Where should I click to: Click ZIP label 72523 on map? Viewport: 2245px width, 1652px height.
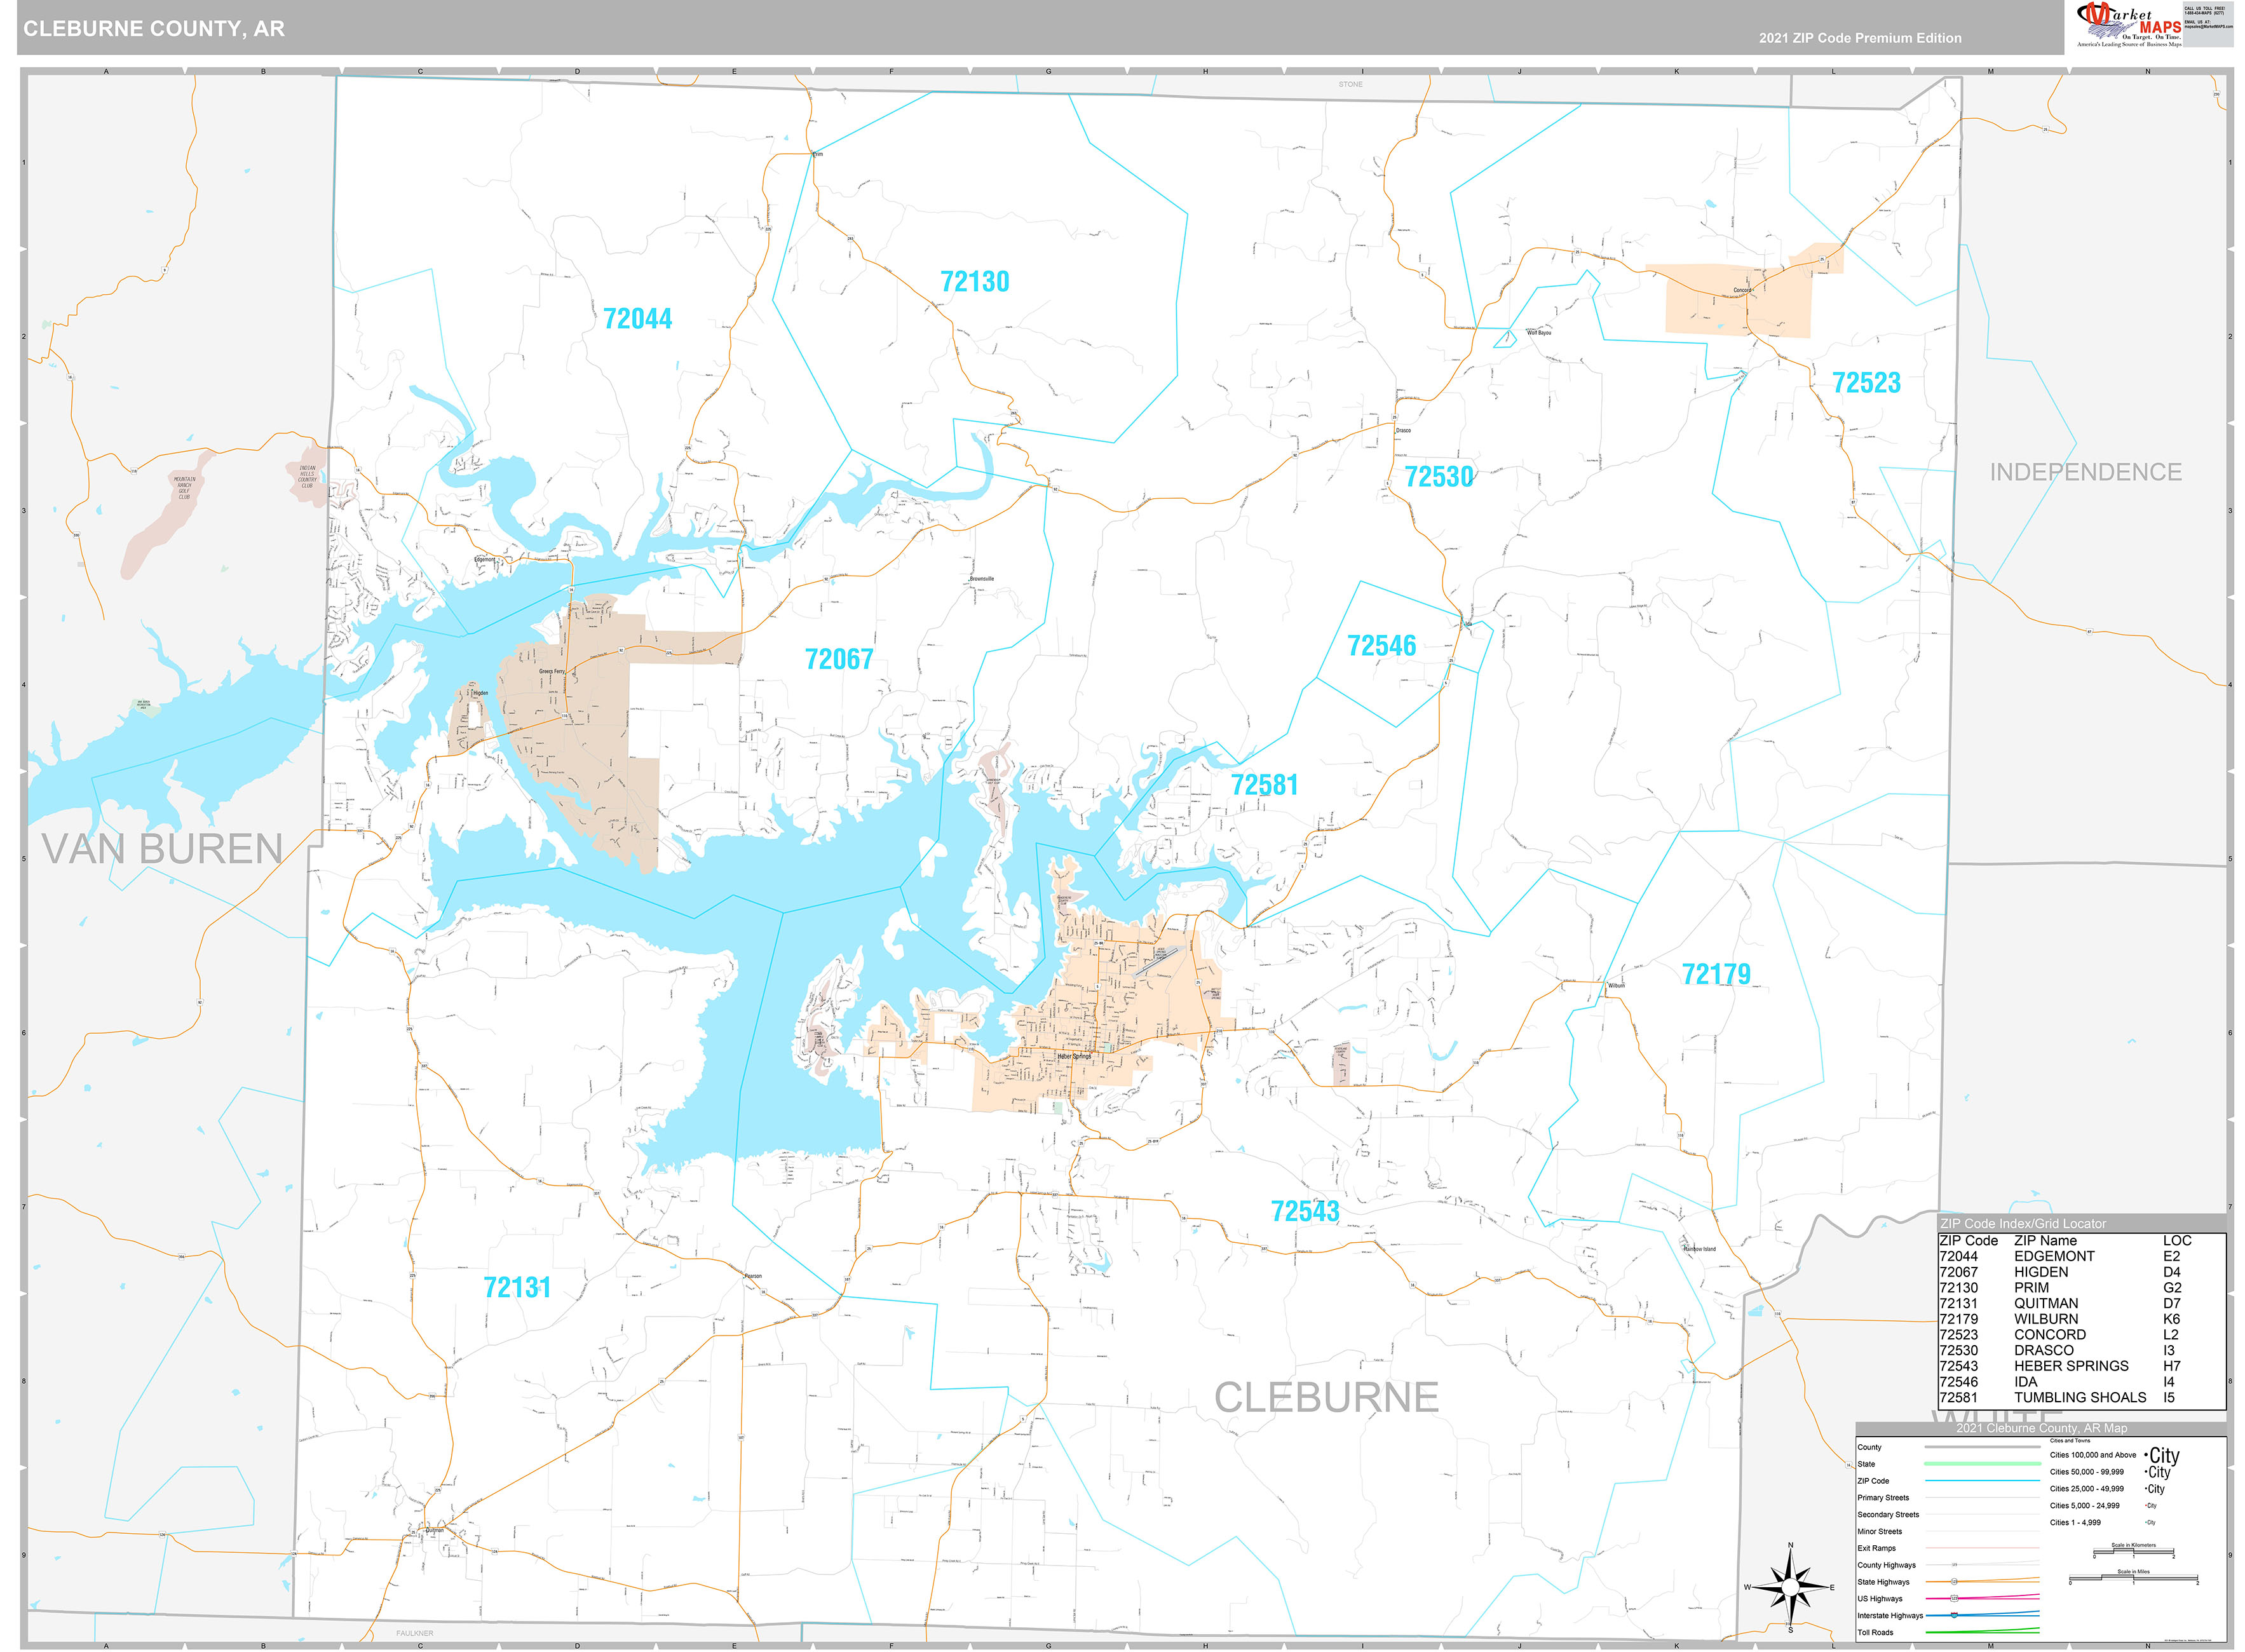click(1866, 383)
